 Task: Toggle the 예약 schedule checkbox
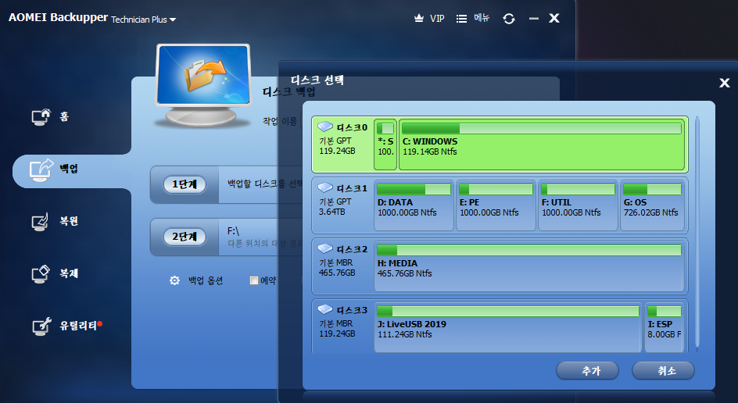pos(253,280)
